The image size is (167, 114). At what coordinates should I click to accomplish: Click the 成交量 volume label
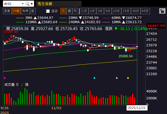coord(10,85)
